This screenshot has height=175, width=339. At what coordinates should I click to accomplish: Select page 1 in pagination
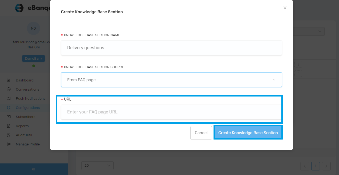[316, 166]
